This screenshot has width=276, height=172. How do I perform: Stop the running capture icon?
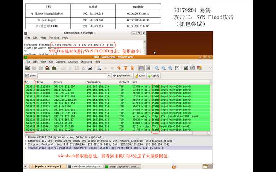[48, 68]
